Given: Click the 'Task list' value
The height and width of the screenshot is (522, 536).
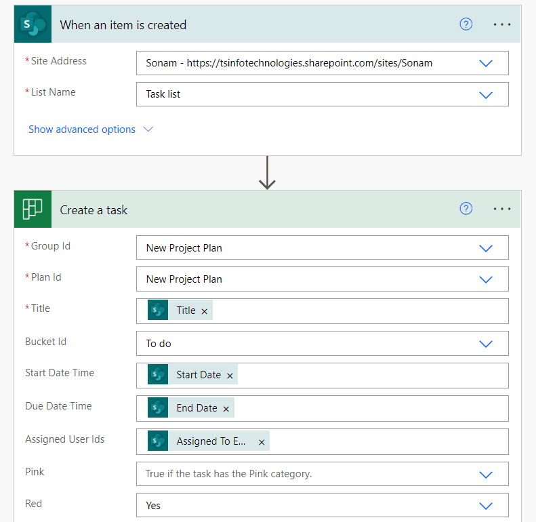Looking at the screenshot, I should [163, 94].
